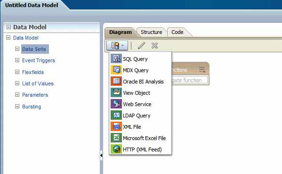The height and width of the screenshot is (174, 282).
Task: Click the delete X icon in toolbar
Action: (154, 46)
